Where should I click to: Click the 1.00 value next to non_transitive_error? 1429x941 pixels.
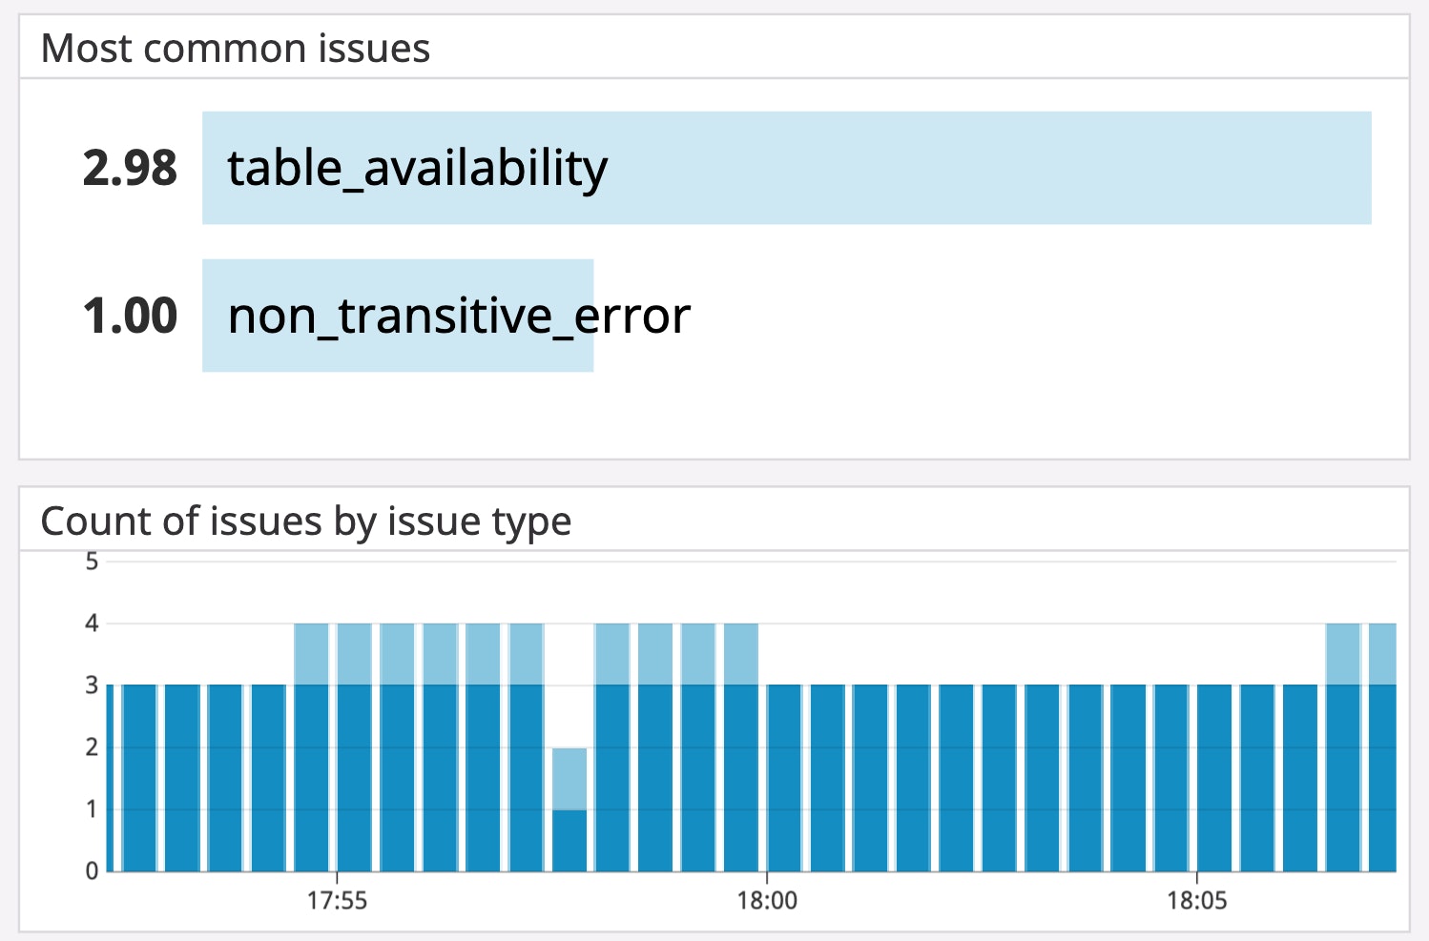pyautogui.click(x=130, y=316)
